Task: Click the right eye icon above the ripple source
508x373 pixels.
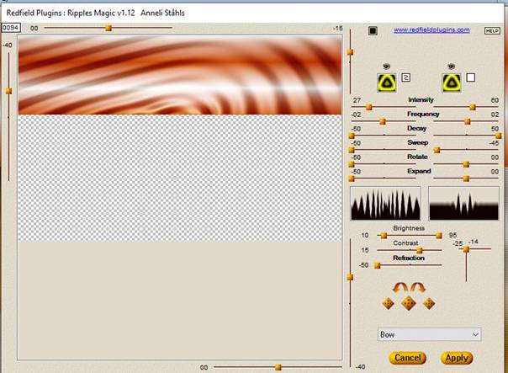Action: coord(452,67)
